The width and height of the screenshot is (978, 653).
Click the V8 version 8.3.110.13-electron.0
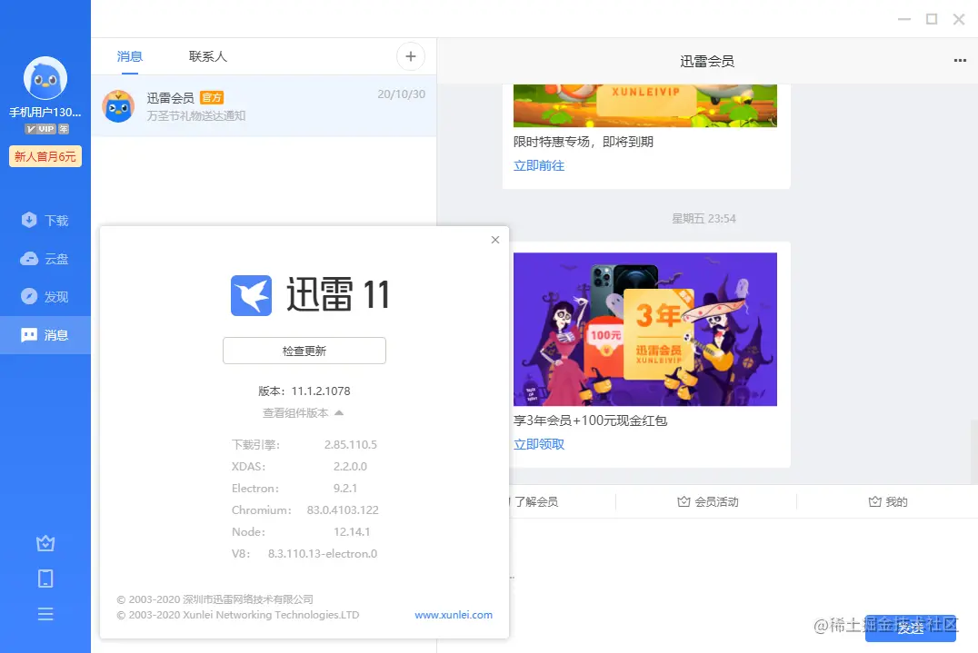coord(323,554)
